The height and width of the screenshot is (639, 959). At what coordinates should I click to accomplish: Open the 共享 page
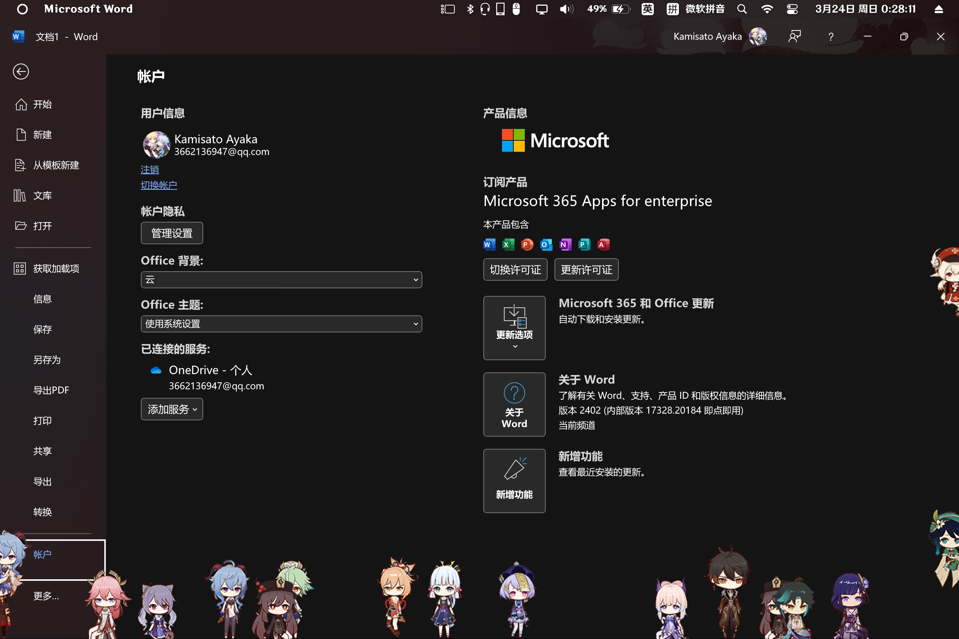coord(42,451)
